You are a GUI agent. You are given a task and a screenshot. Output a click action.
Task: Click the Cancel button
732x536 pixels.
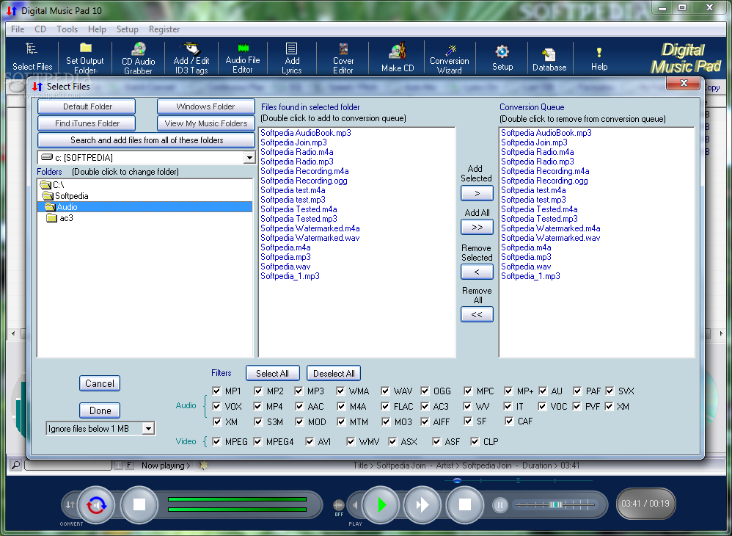click(x=100, y=384)
